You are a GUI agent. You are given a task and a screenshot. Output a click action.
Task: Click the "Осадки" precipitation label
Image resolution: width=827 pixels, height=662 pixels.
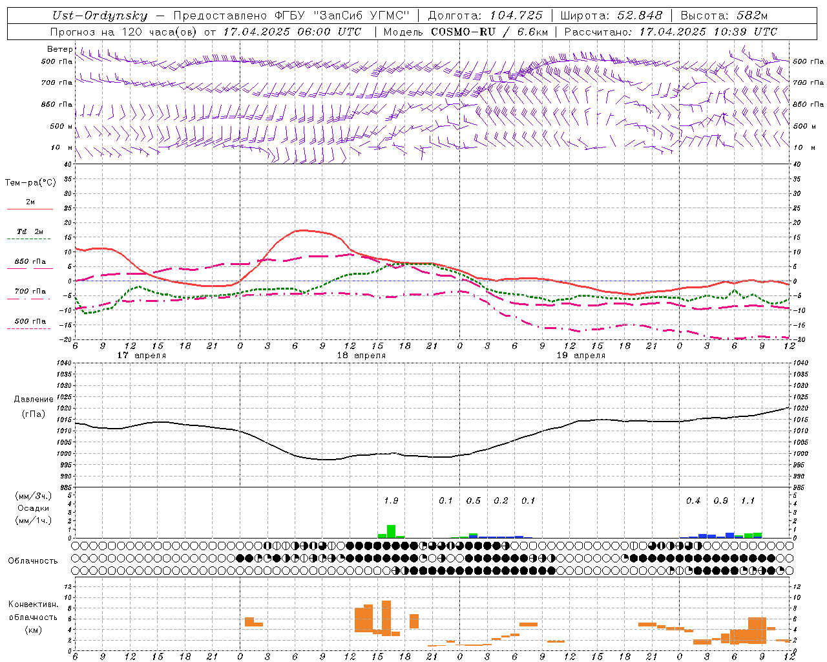pos(34,508)
